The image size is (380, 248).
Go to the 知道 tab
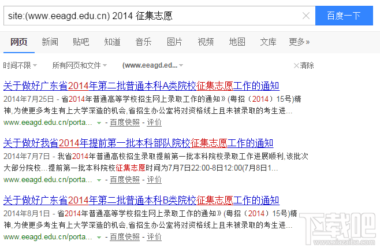(112, 42)
